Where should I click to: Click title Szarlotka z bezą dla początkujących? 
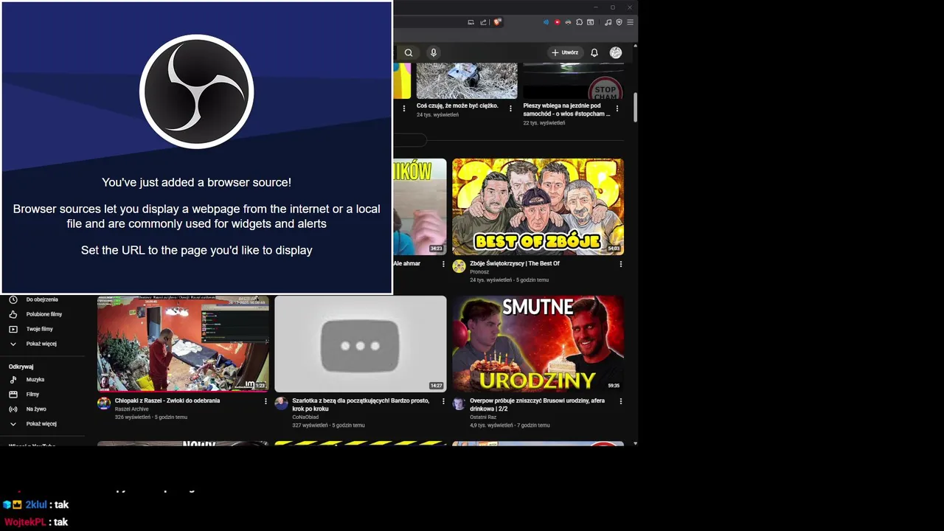(x=361, y=404)
